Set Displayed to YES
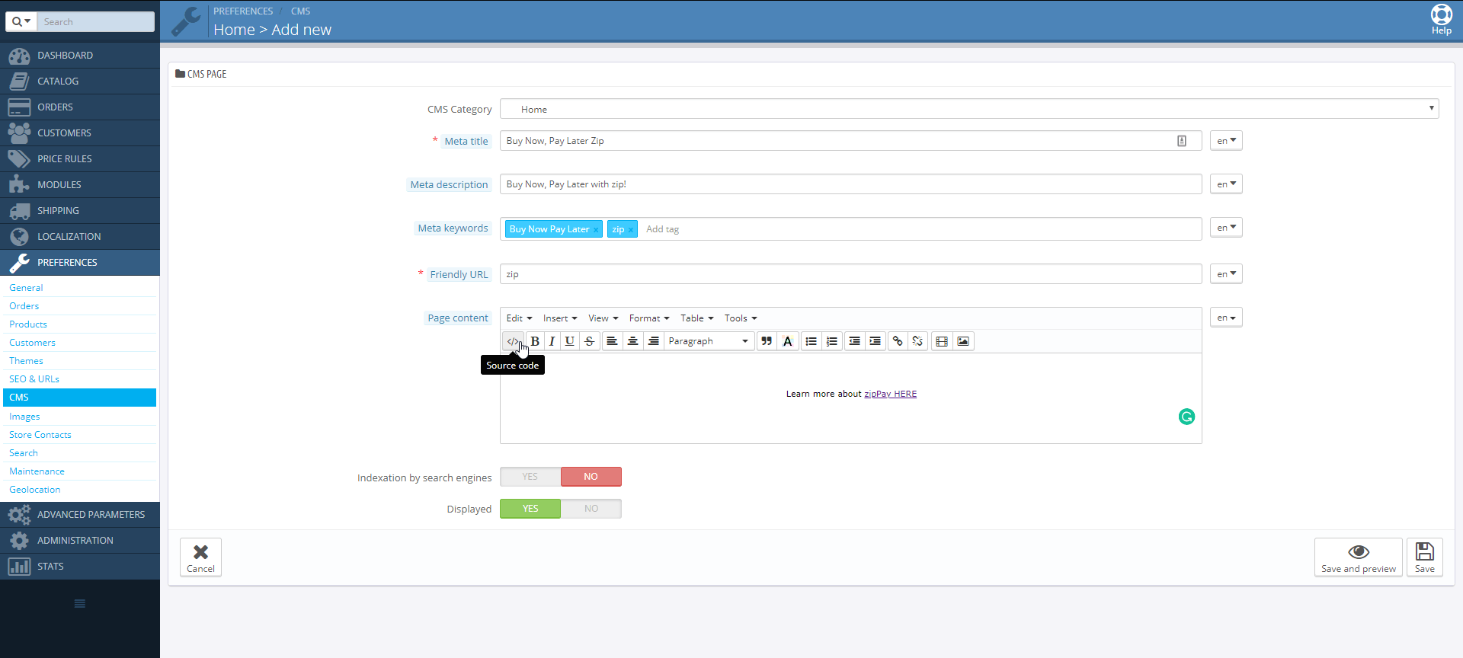The width and height of the screenshot is (1463, 658). point(530,509)
